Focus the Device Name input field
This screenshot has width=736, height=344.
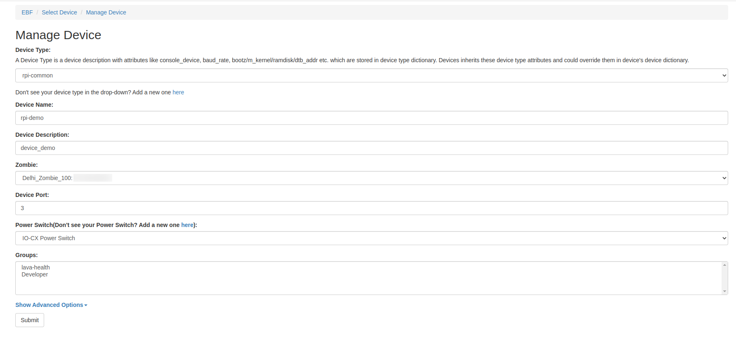[x=371, y=118]
